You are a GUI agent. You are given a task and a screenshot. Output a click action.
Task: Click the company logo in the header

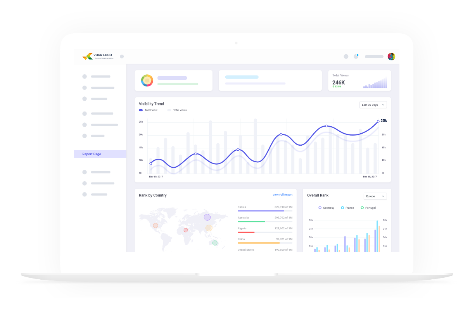coord(98,56)
